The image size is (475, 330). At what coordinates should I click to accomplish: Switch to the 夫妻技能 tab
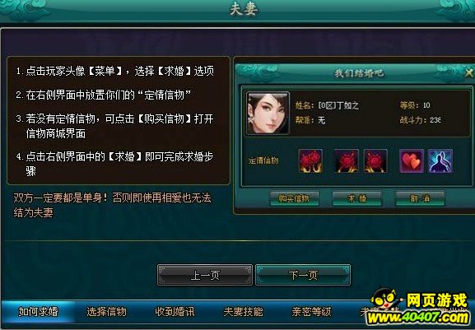pyautogui.click(x=243, y=312)
